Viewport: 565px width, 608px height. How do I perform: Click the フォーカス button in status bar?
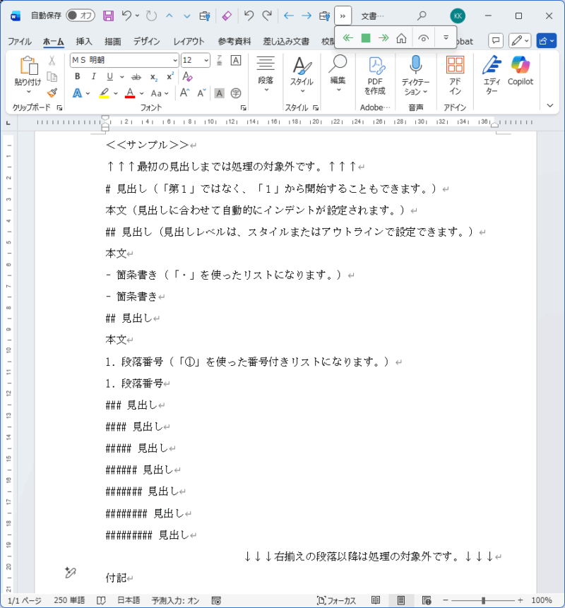coord(337,600)
